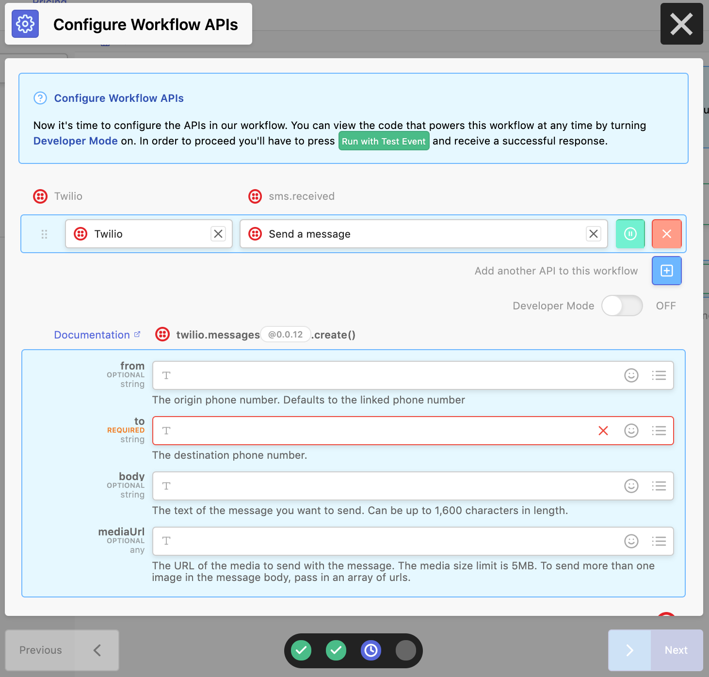Click the Twilio logo icon in the header row
Viewport: 709px width, 677px height.
[x=40, y=196]
